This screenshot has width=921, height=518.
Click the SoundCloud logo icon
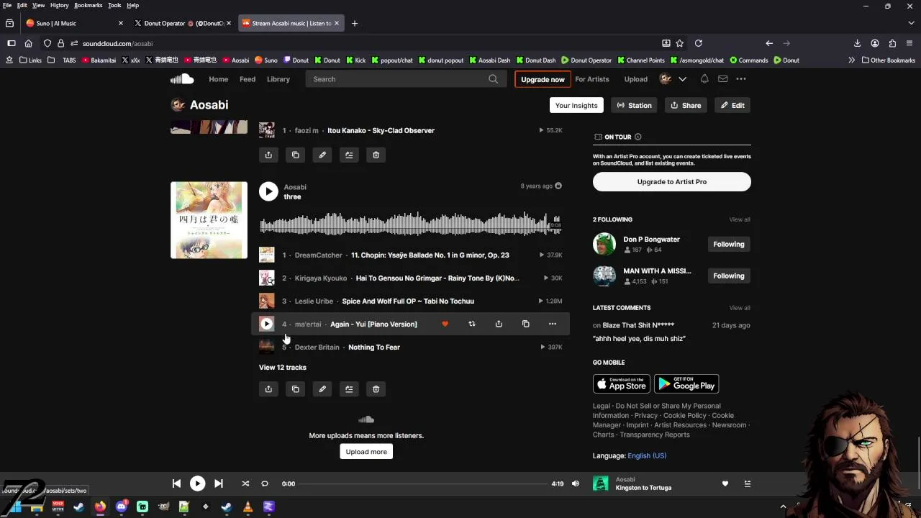click(x=182, y=79)
